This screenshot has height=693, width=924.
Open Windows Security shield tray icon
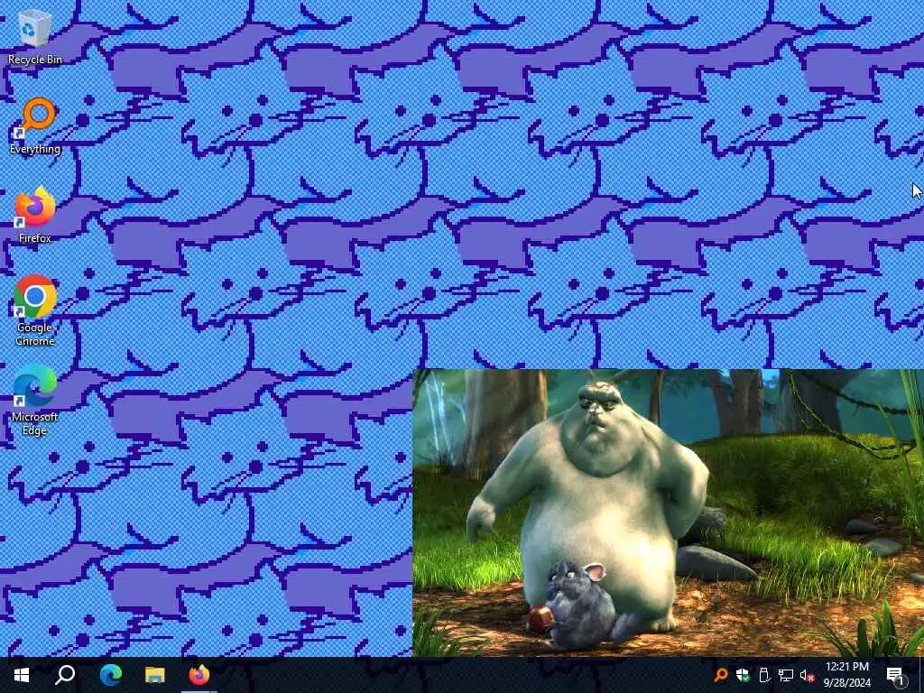(x=743, y=675)
